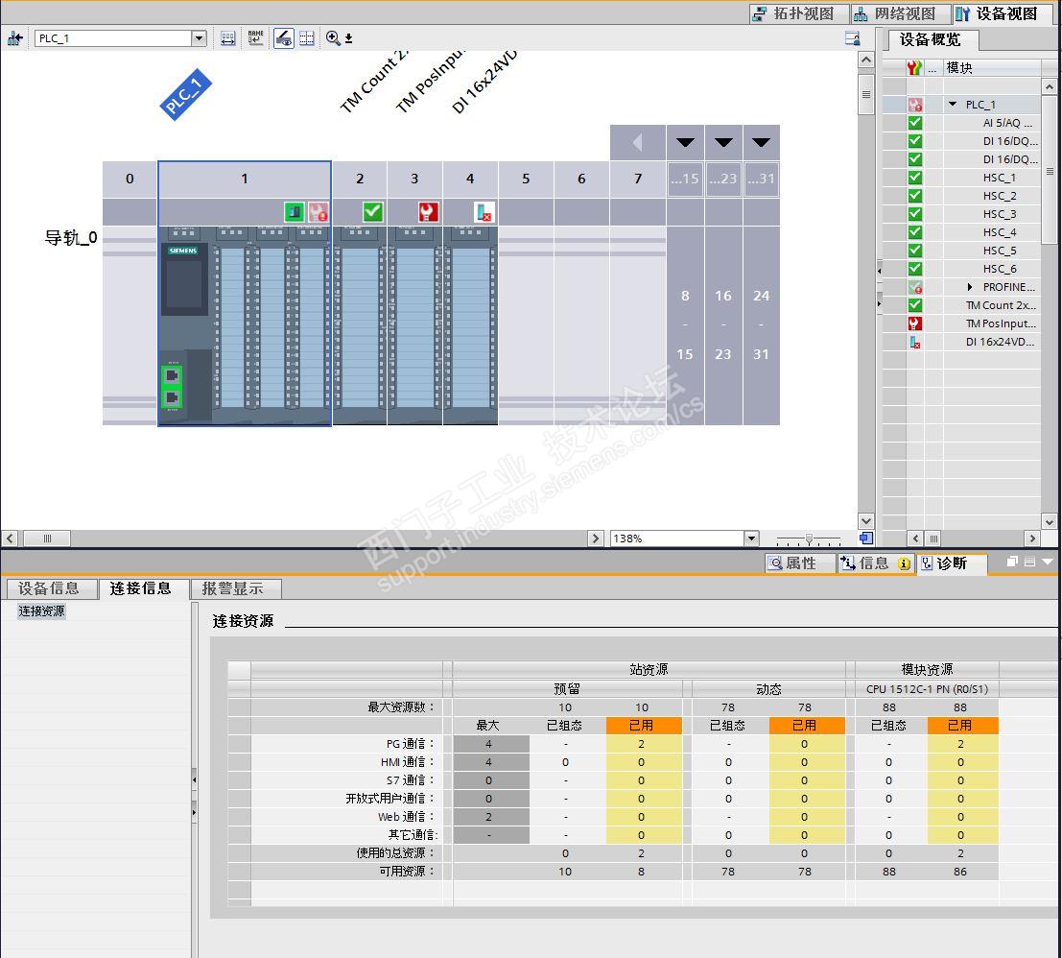The image size is (1062, 958).
Task: Switch to the 网络视图 tab
Action: pyautogui.click(x=900, y=13)
